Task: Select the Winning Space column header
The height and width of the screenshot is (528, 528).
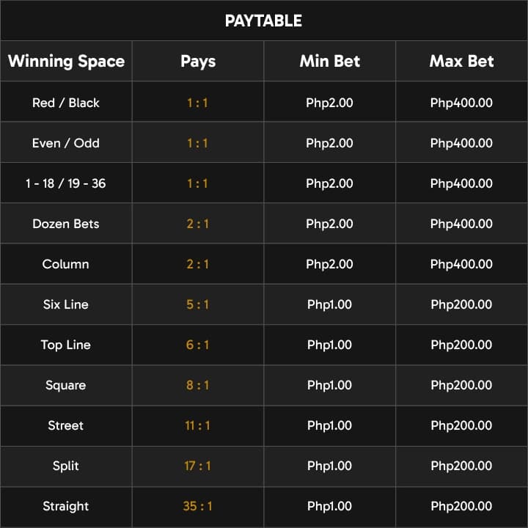Action: [66, 61]
